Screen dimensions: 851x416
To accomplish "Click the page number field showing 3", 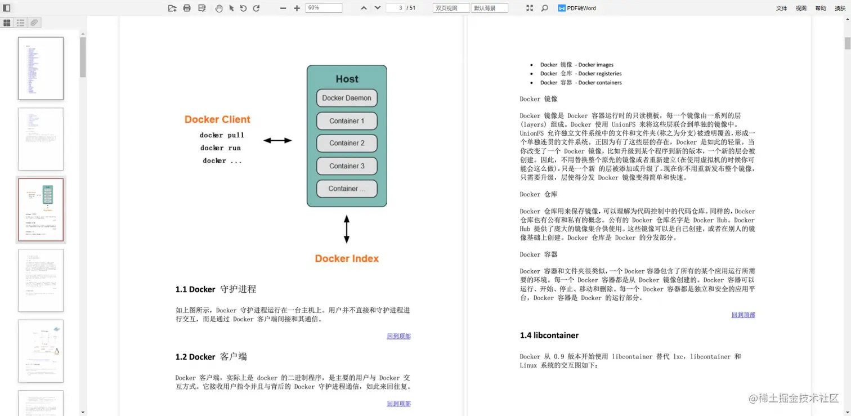I will click(396, 8).
